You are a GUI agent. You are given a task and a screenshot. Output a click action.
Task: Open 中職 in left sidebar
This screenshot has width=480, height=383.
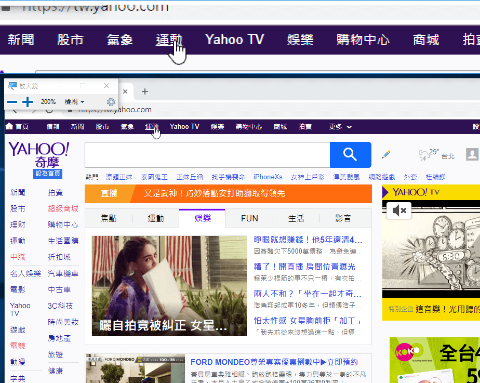pyautogui.click(x=18, y=257)
